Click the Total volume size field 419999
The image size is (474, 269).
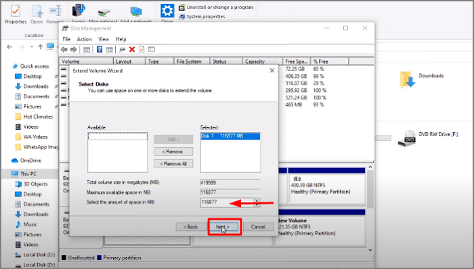click(x=230, y=183)
